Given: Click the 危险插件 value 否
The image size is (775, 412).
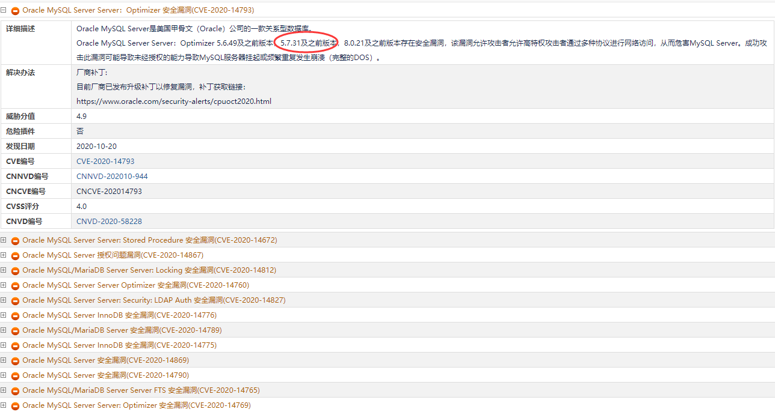Looking at the screenshot, I should pyautogui.click(x=80, y=131).
